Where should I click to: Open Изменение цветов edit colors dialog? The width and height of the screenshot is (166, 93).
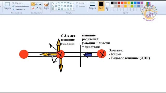(x=148, y=6)
